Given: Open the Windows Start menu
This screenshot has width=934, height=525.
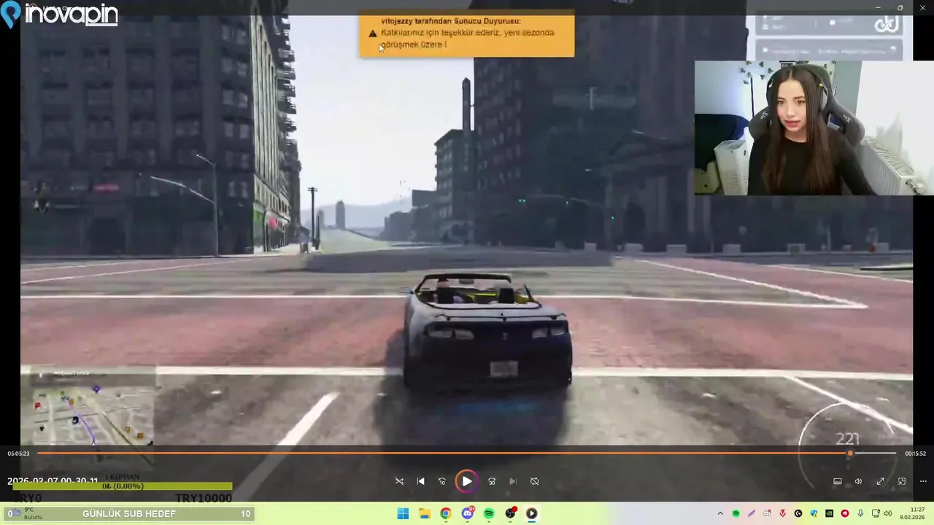Looking at the screenshot, I should tap(403, 513).
